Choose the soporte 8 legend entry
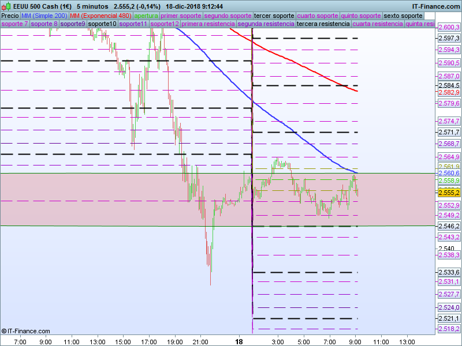Image resolution: width=462 pixels, height=346 pixels. click(x=44, y=24)
